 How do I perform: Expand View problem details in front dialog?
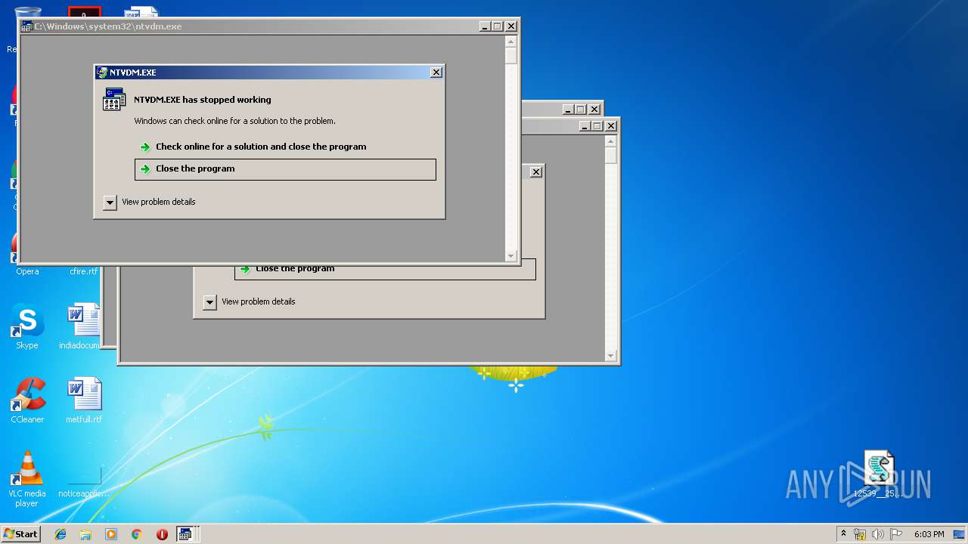click(110, 202)
